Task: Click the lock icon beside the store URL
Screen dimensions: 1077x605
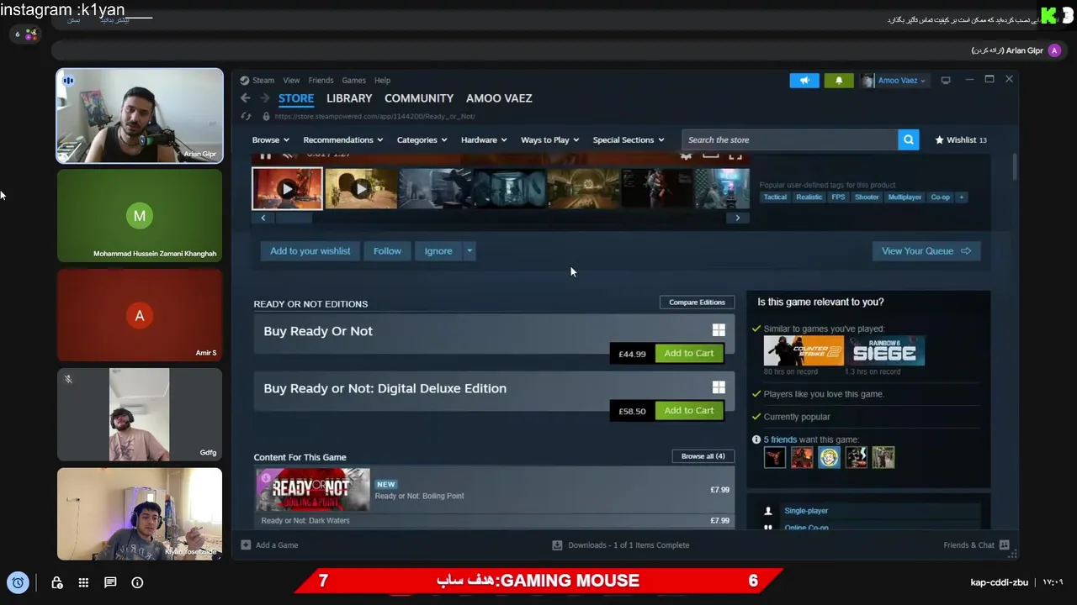Action: tap(266, 116)
